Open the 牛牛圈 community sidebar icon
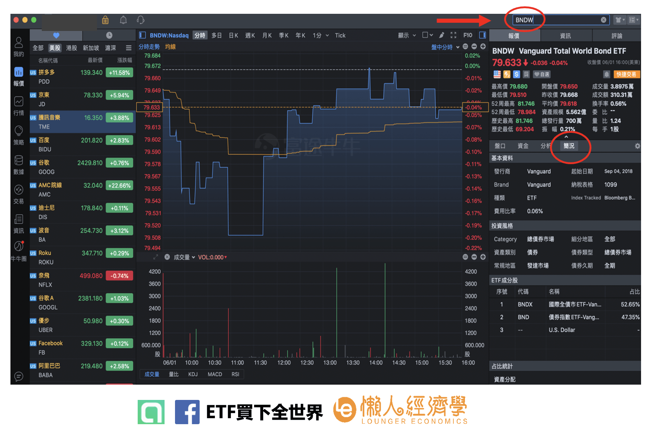This screenshot has width=653, height=432. coord(19,251)
